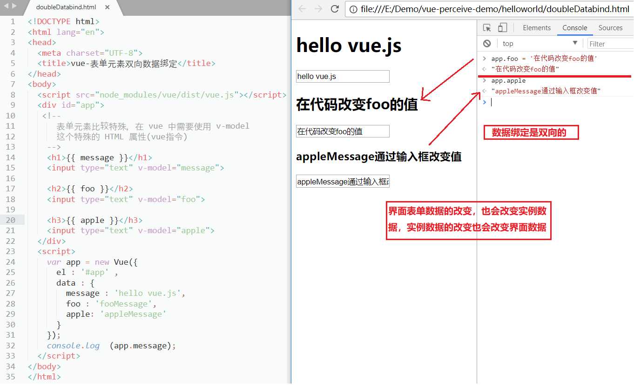Image resolution: width=634 pixels, height=385 pixels.
Task: Click the script src vue.js line
Action: pos(162,95)
